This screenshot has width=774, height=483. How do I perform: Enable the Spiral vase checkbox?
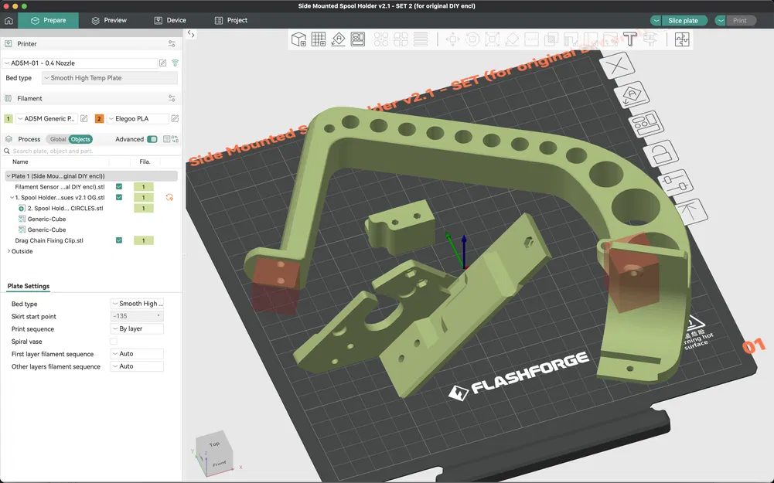click(114, 341)
